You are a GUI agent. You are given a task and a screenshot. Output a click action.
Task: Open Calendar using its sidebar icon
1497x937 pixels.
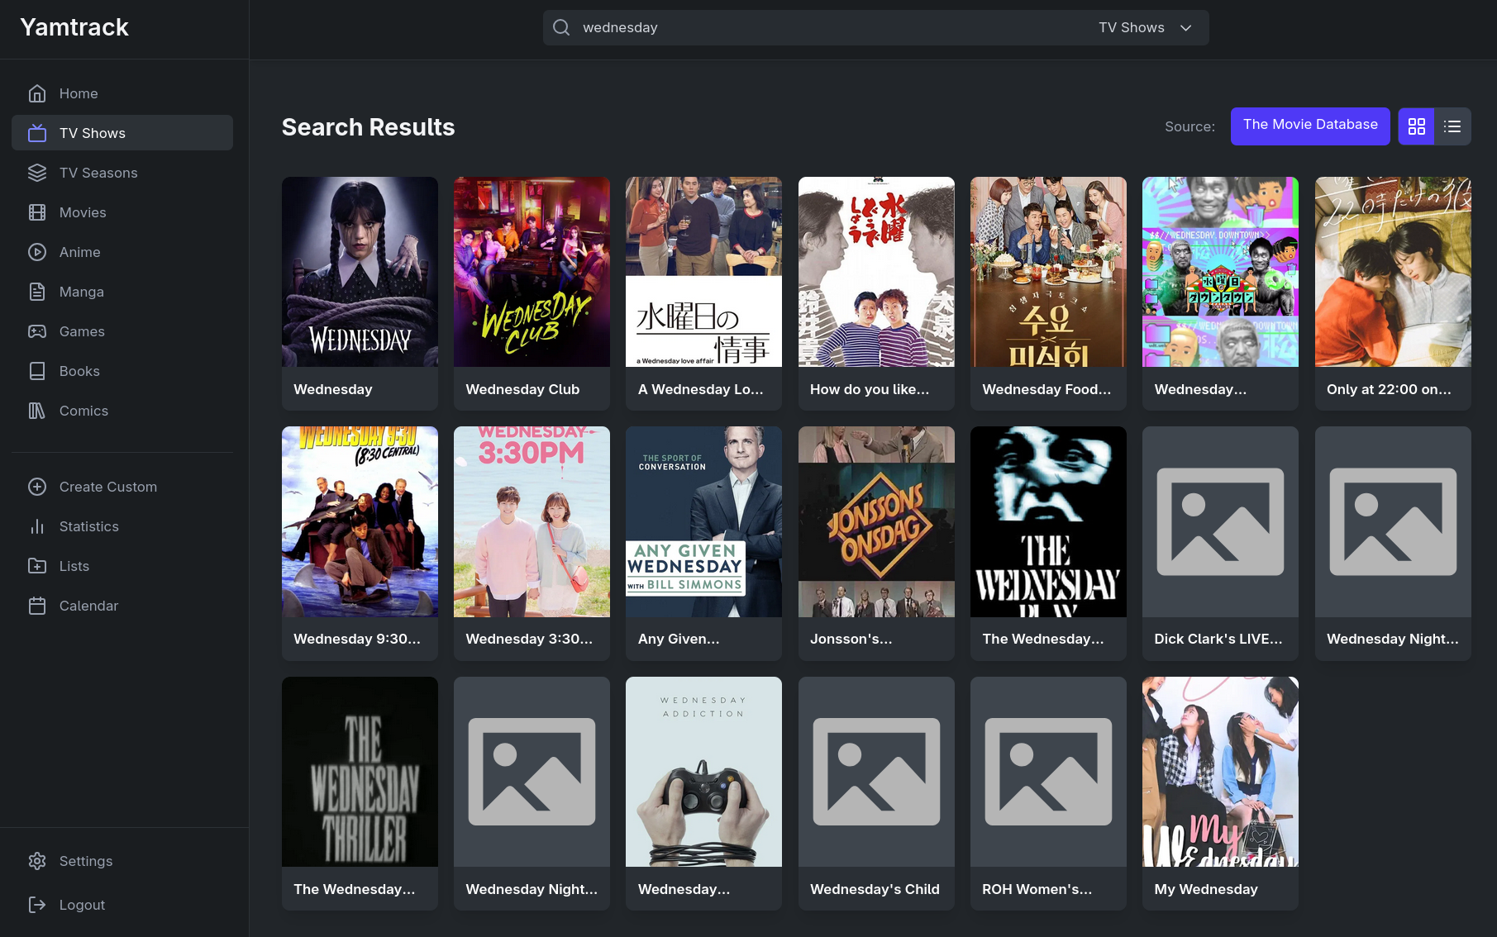pyautogui.click(x=37, y=606)
